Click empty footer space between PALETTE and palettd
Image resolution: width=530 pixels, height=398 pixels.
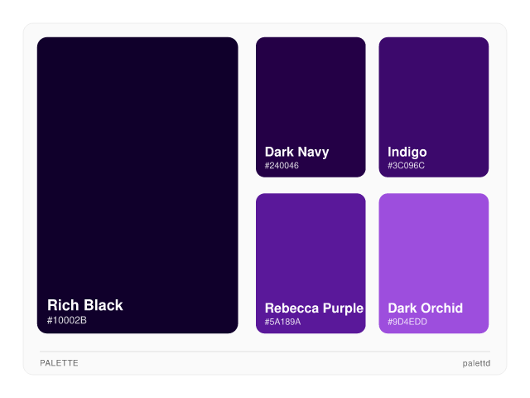coord(265,363)
